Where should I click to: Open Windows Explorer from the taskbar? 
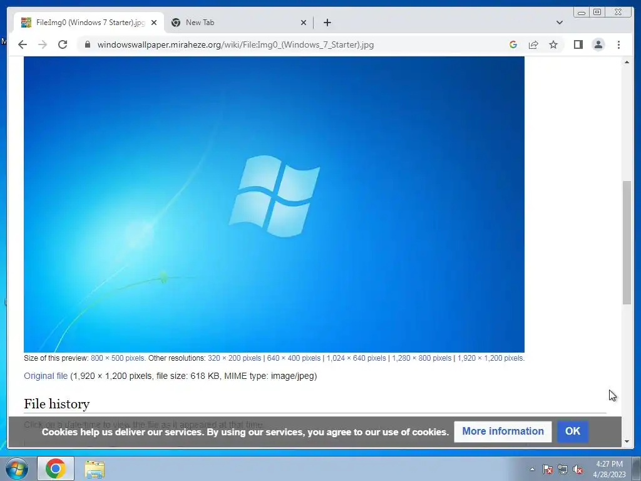click(95, 469)
